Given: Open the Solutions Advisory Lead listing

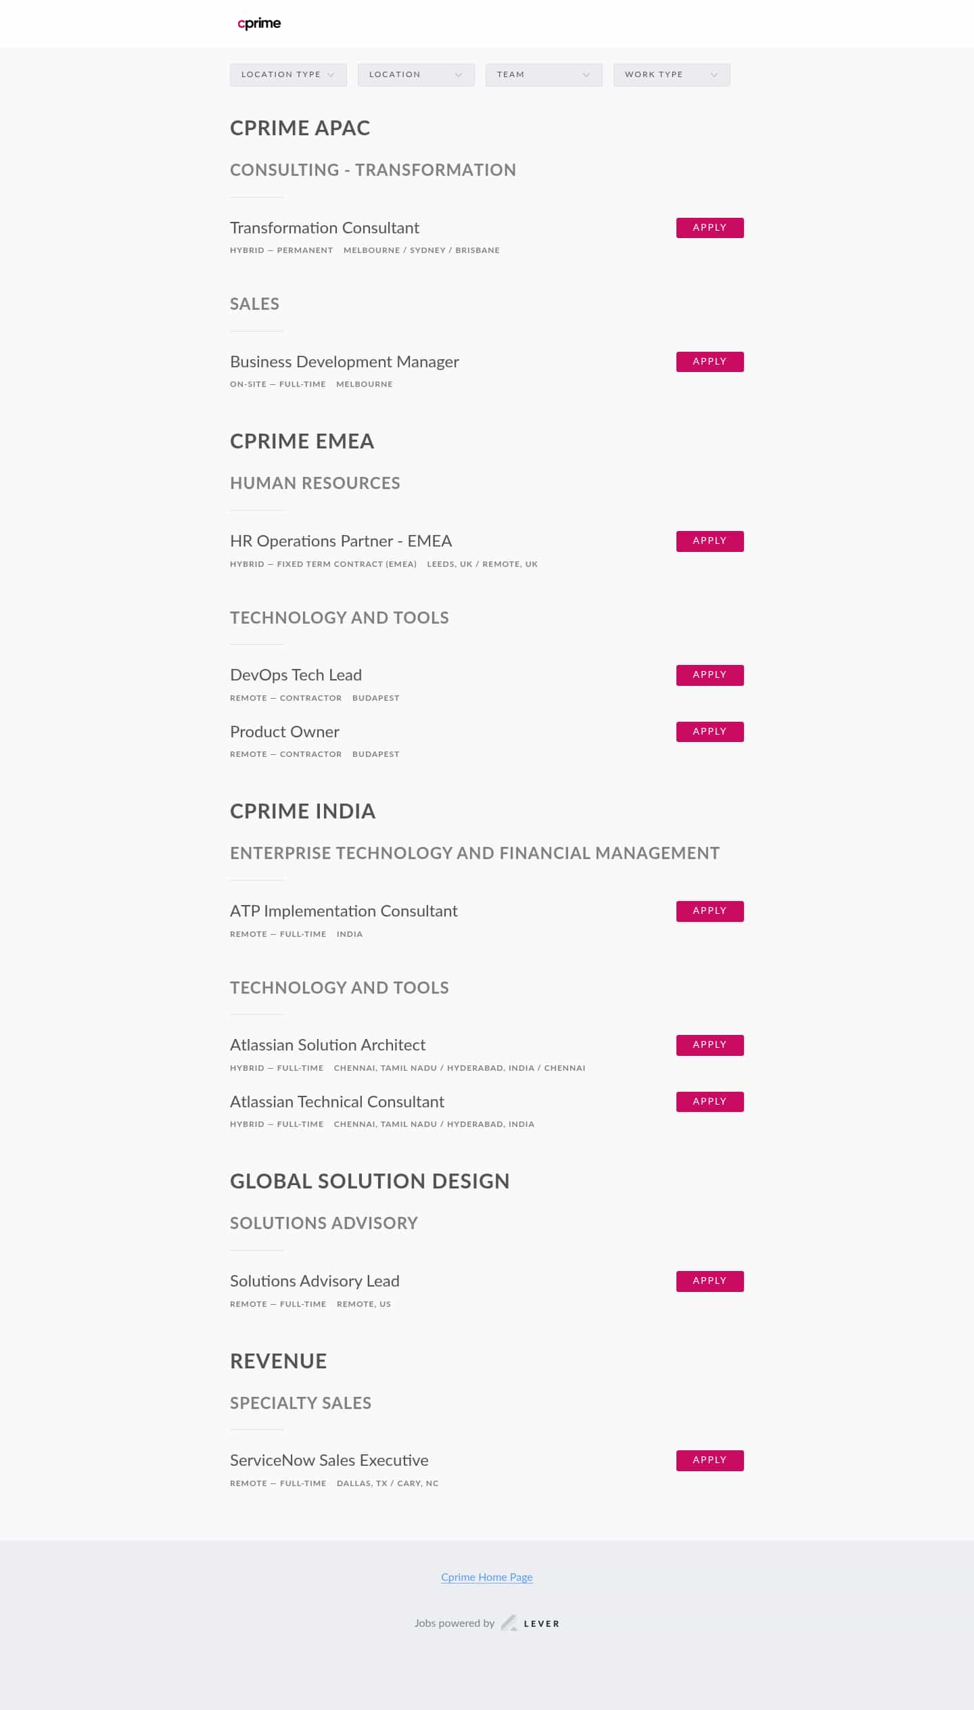Looking at the screenshot, I should [315, 1281].
